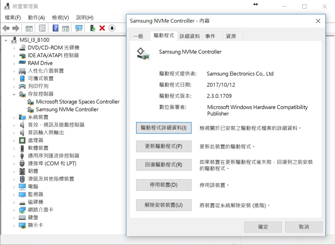This screenshot has width=335, height=245.
Task: Expand the 軟體裝置 category
Action: (x=14, y=148)
